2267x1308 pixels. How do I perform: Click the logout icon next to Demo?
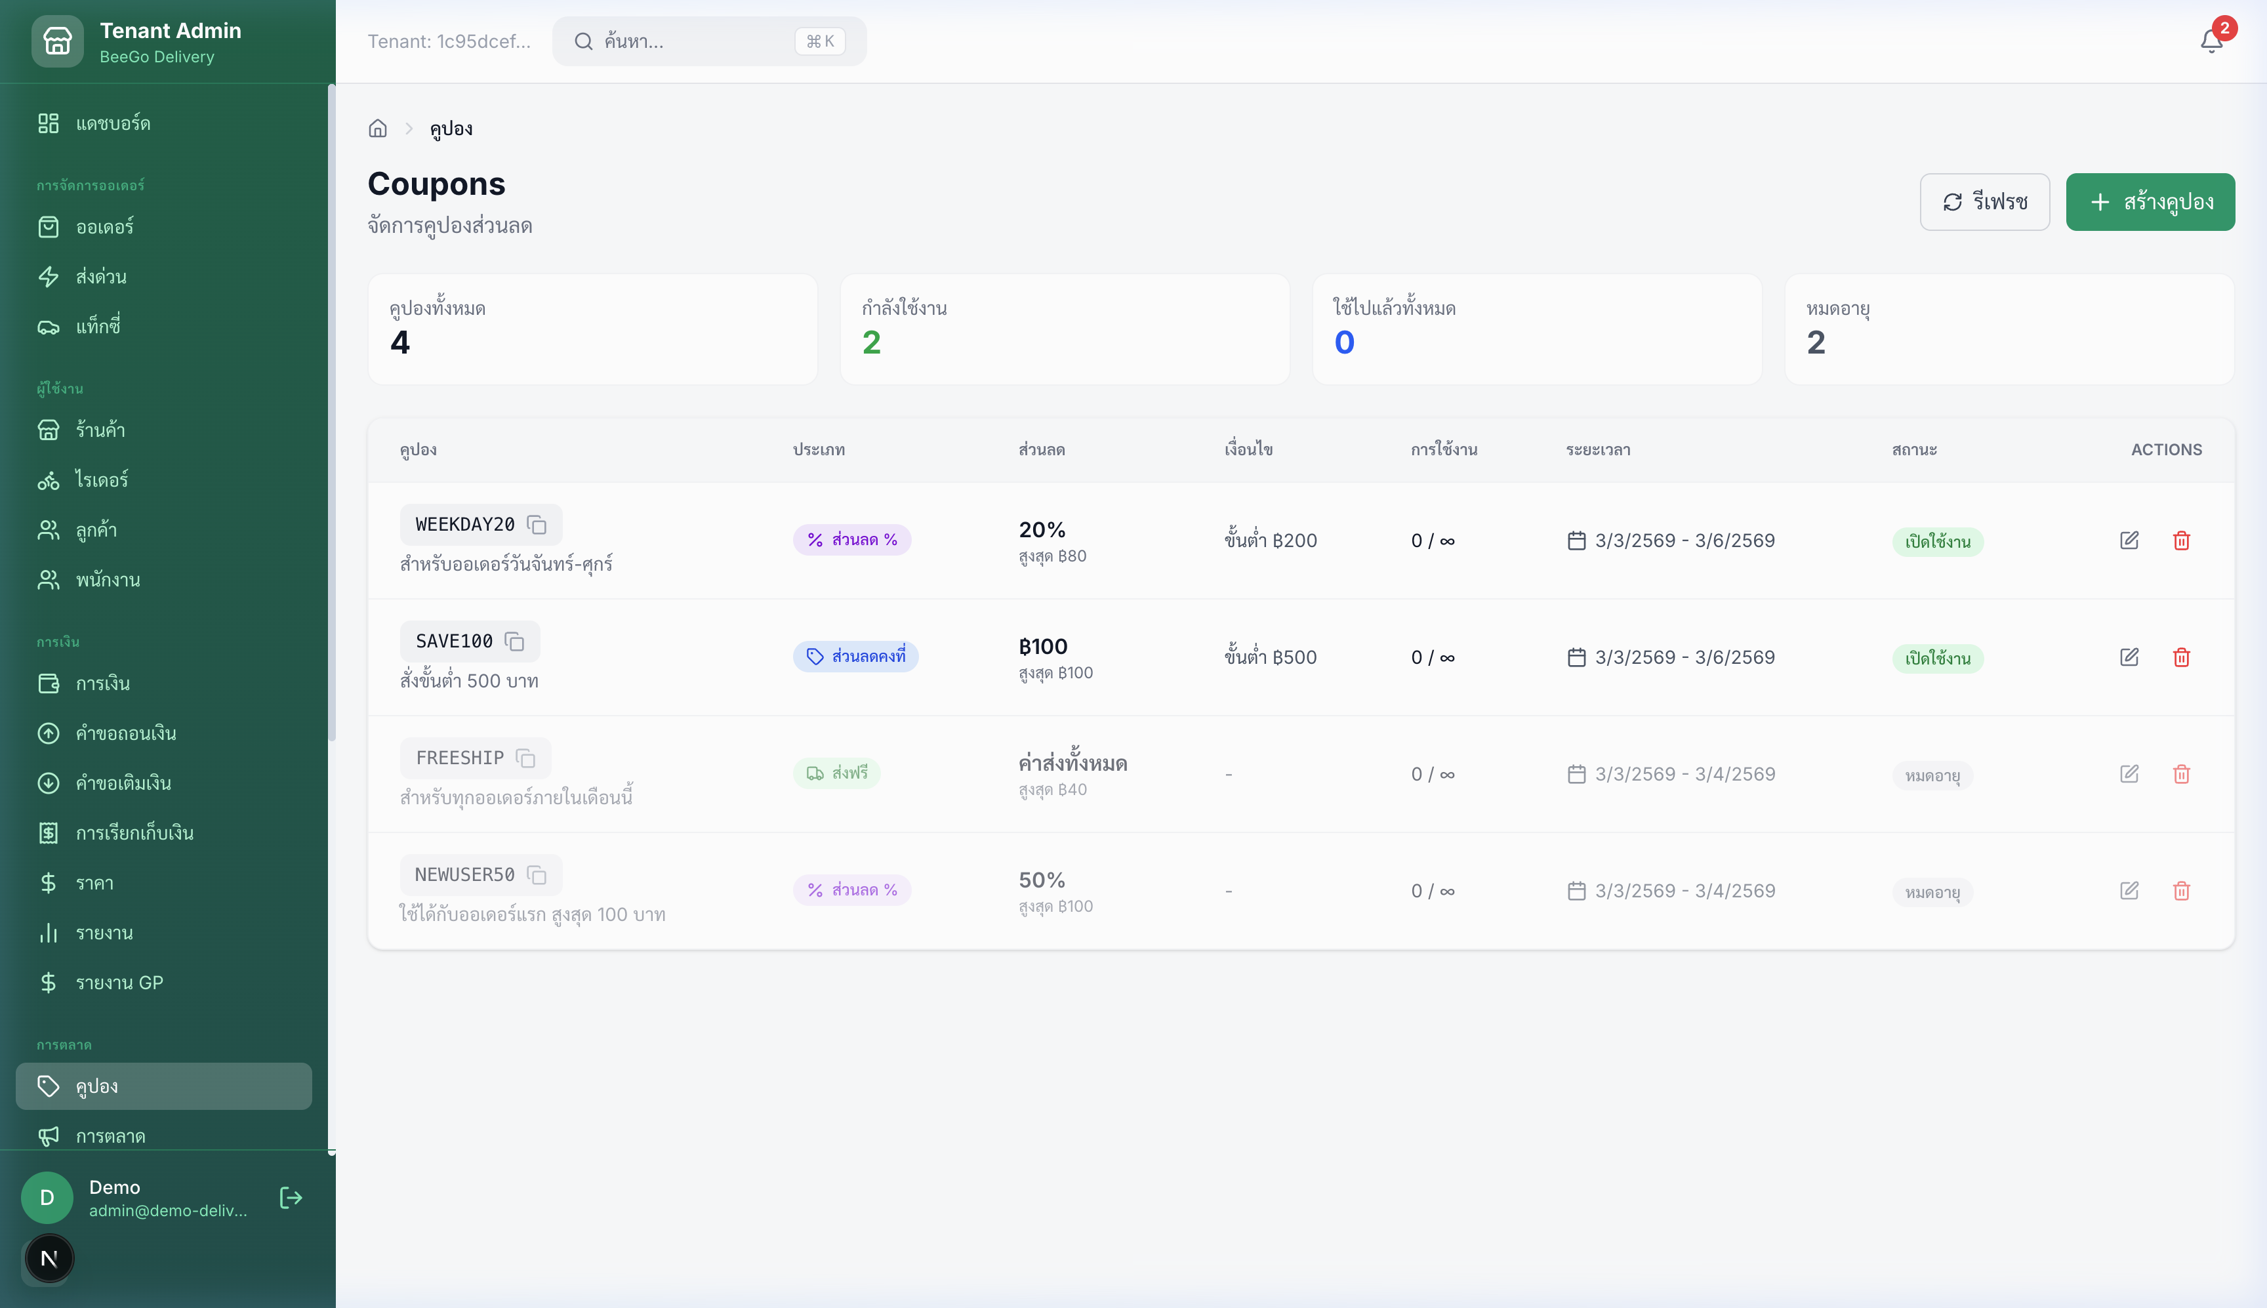pyautogui.click(x=291, y=1198)
